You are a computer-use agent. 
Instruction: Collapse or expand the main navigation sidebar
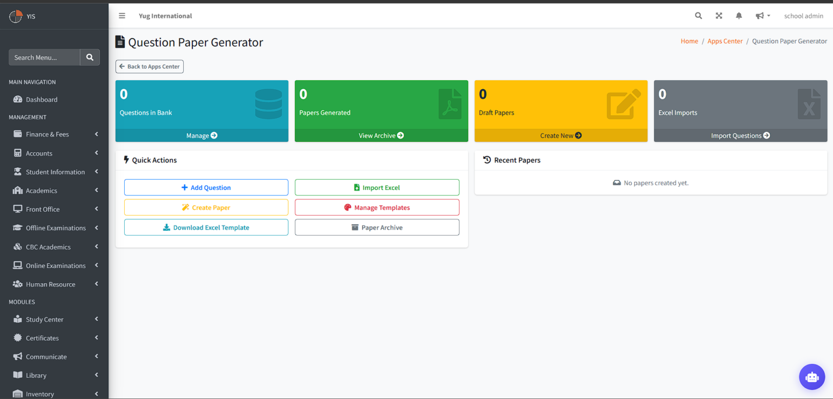click(122, 16)
